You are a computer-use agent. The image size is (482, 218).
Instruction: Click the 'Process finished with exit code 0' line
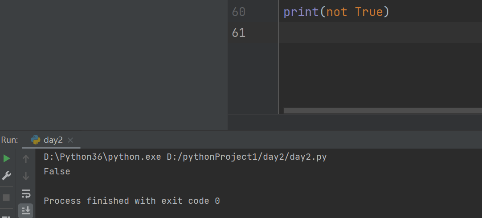click(131, 201)
